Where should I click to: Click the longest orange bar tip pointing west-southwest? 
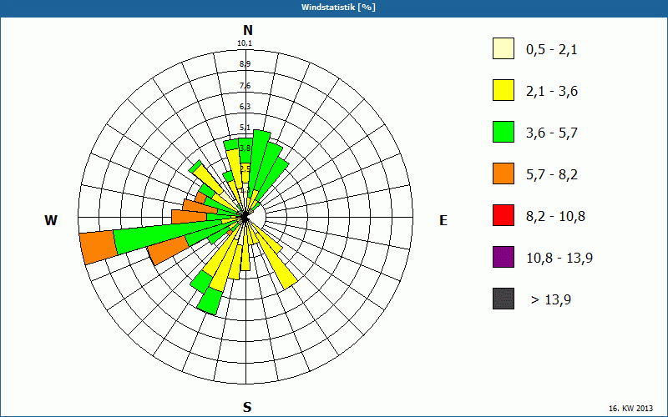coord(99,249)
